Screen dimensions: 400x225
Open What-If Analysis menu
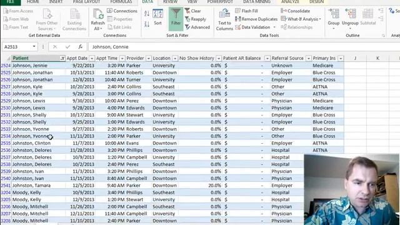301,19
